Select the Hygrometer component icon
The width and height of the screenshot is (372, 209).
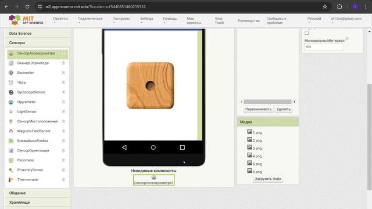tap(11, 102)
